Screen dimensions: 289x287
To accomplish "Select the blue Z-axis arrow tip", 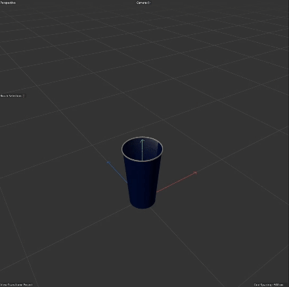I will [x=108, y=163].
